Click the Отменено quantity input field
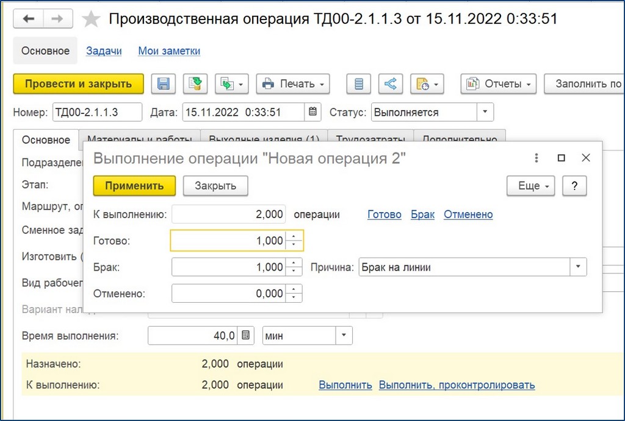The image size is (625, 421). click(x=229, y=293)
